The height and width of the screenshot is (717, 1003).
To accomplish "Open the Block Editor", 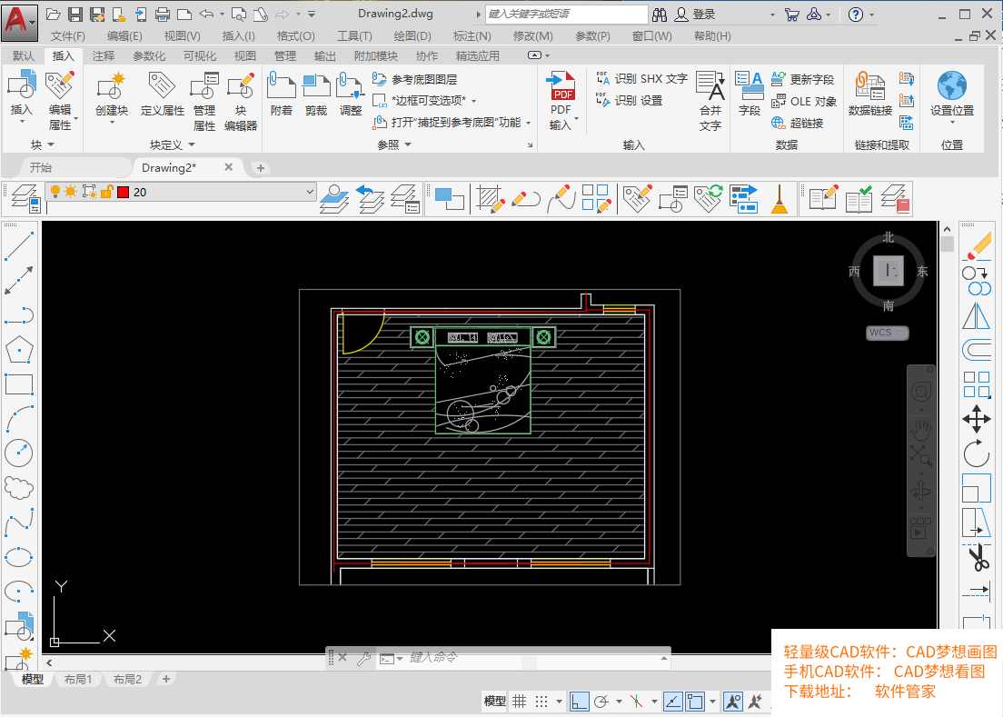I will coord(241,85).
